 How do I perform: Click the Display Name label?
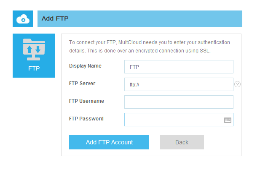click(85, 66)
